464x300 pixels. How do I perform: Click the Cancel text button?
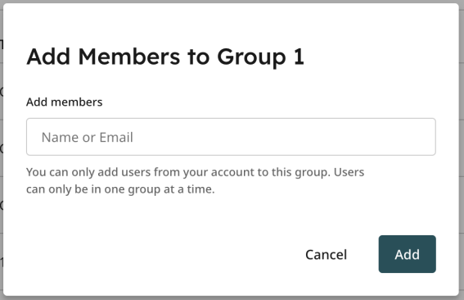click(326, 254)
